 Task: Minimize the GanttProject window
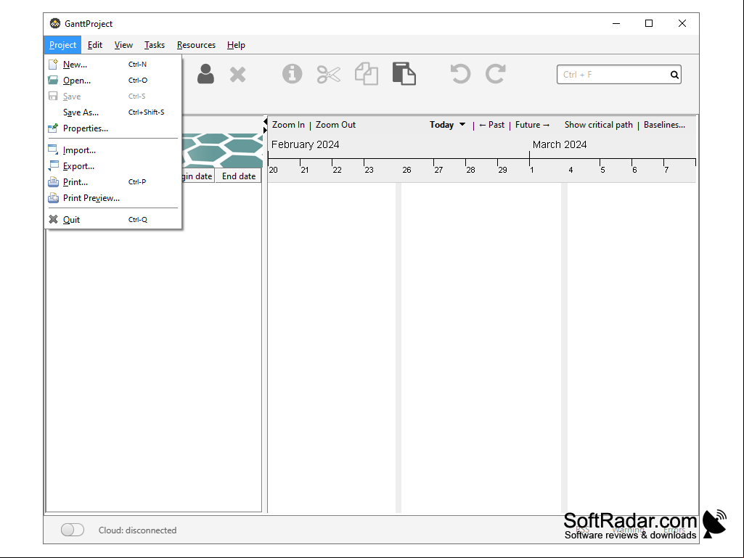coord(616,23)
